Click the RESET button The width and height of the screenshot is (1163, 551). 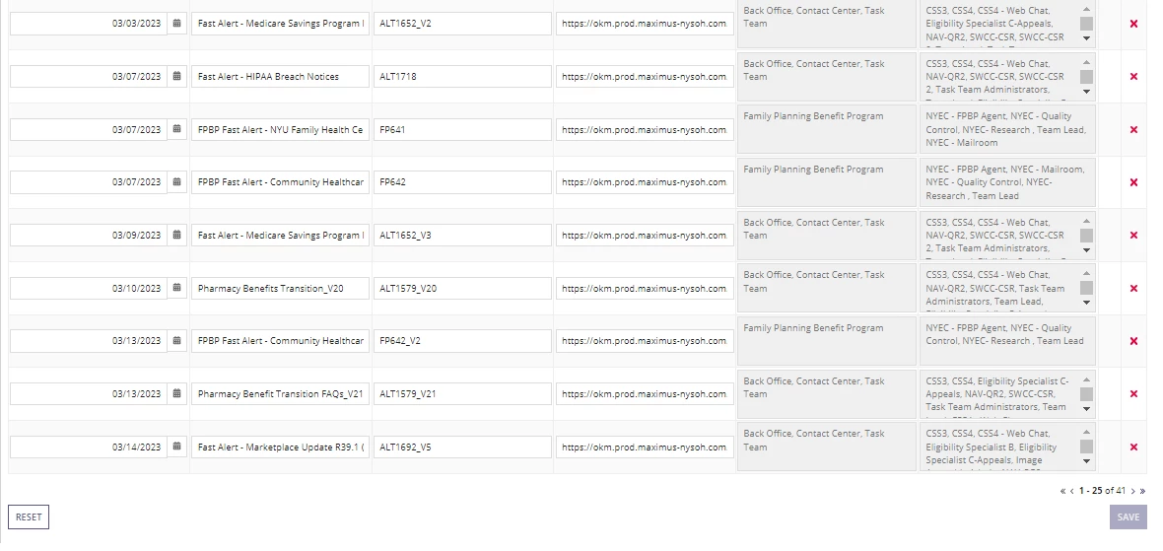pos(29,517)
